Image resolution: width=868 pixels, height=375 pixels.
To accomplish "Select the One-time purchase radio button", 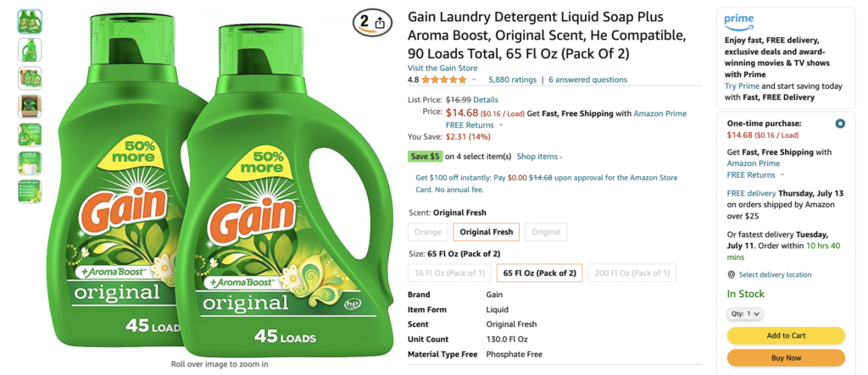I will pyautogui.click(x=840, y=124).
